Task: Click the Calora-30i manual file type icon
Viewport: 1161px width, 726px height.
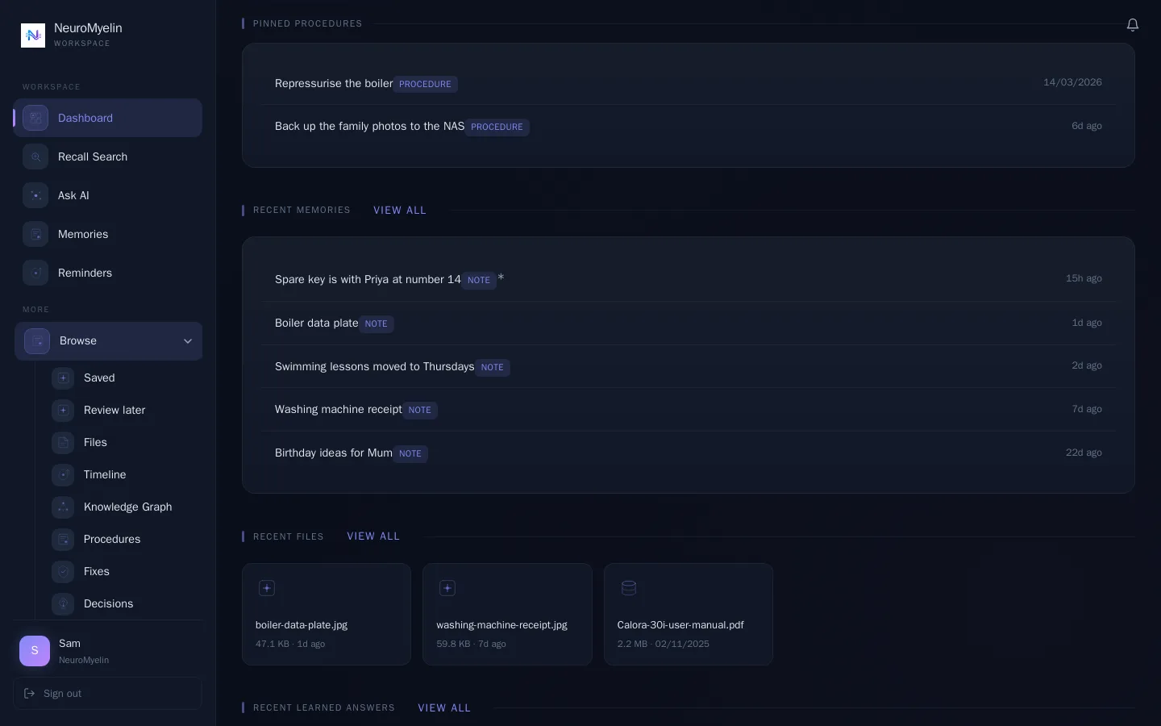Action: click(x=629, y=588)
